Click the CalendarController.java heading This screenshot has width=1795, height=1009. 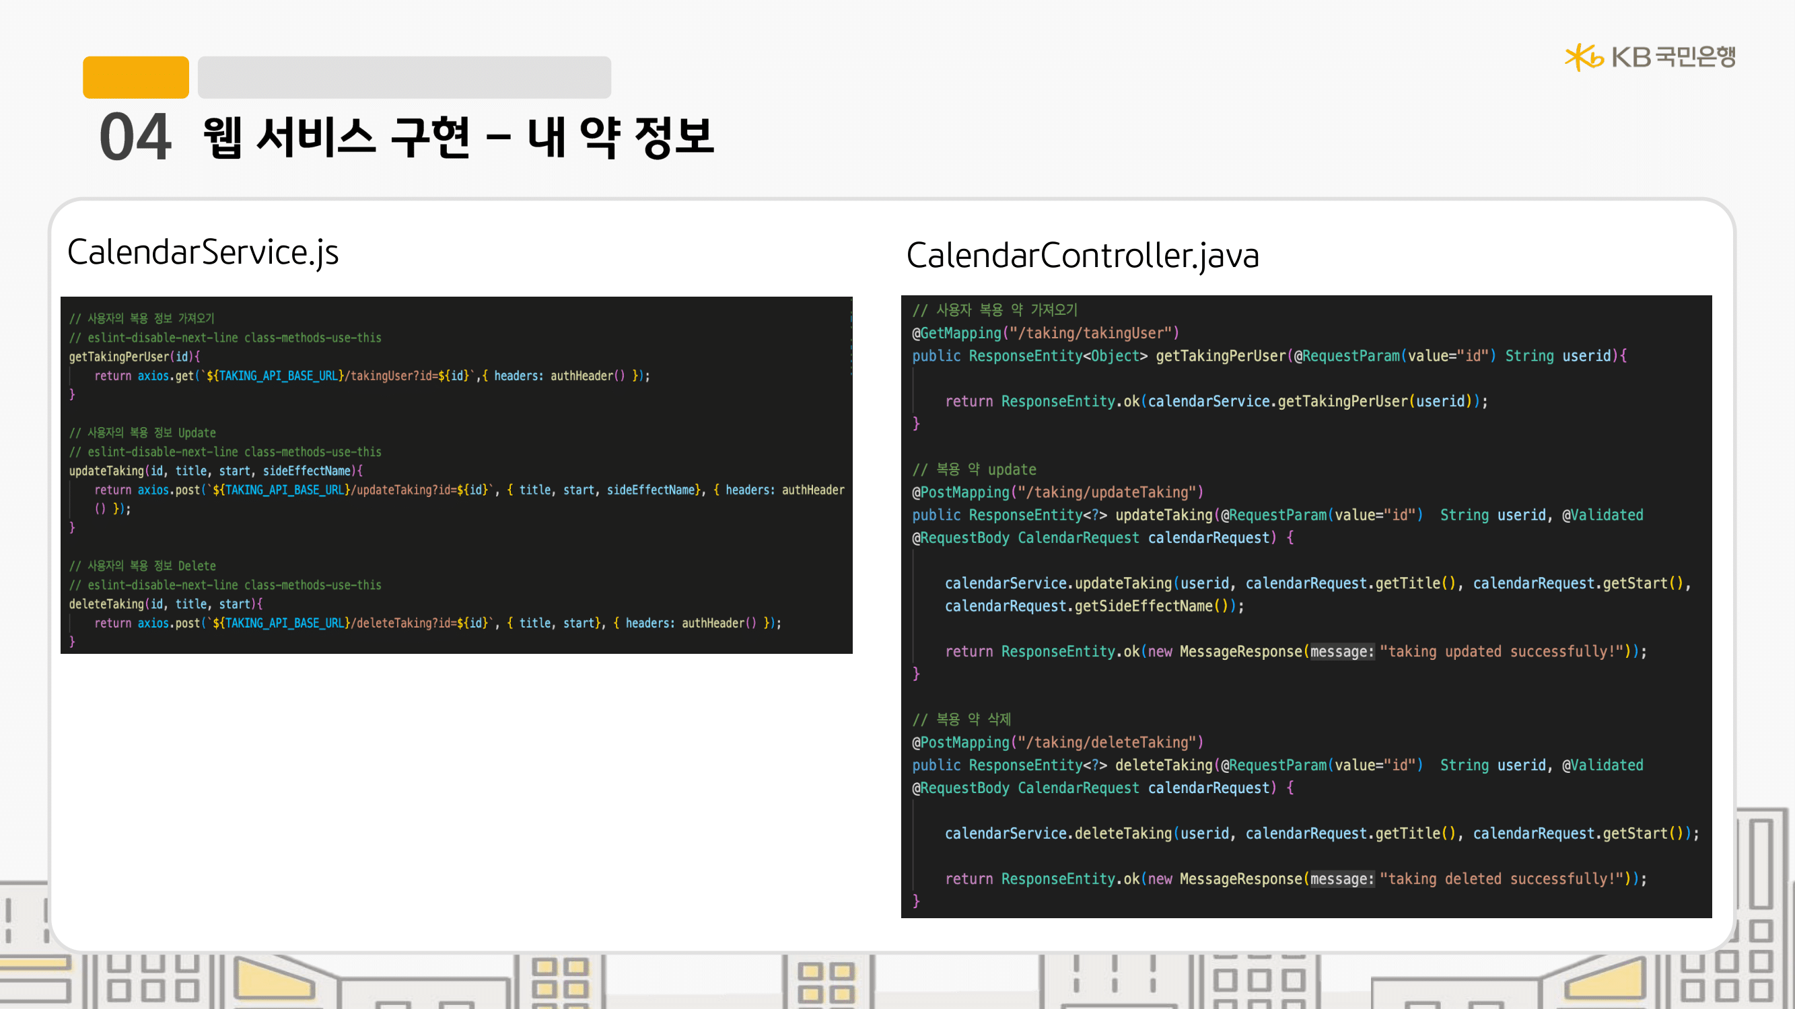(x=1082, y=256)
